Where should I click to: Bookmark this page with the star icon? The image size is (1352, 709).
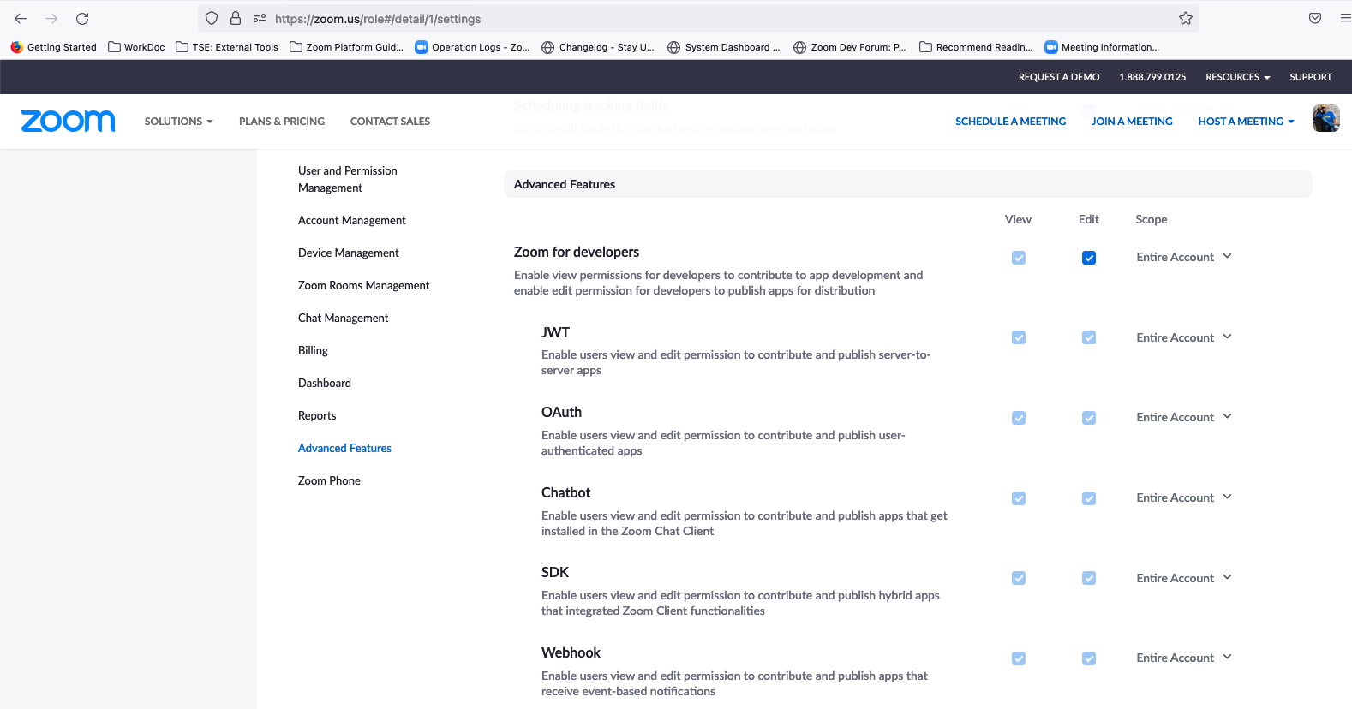pyautogui.click(x=1186, y=18)
